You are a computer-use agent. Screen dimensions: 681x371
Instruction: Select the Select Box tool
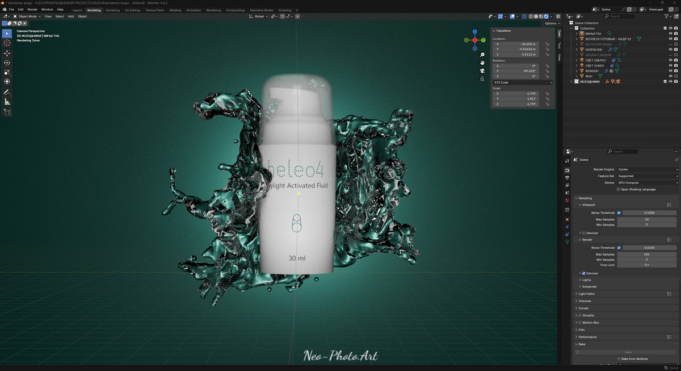pyautogui.click(x=7, y=34)
